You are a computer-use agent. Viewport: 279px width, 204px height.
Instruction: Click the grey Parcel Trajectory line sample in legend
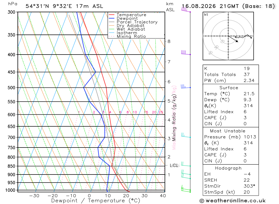point(112,22)
